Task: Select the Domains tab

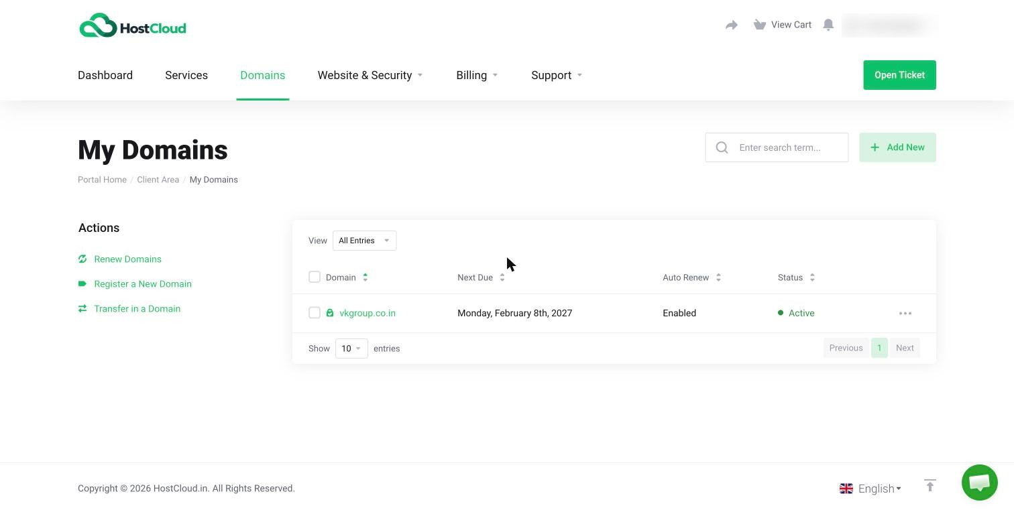Action: click(263, 75)
